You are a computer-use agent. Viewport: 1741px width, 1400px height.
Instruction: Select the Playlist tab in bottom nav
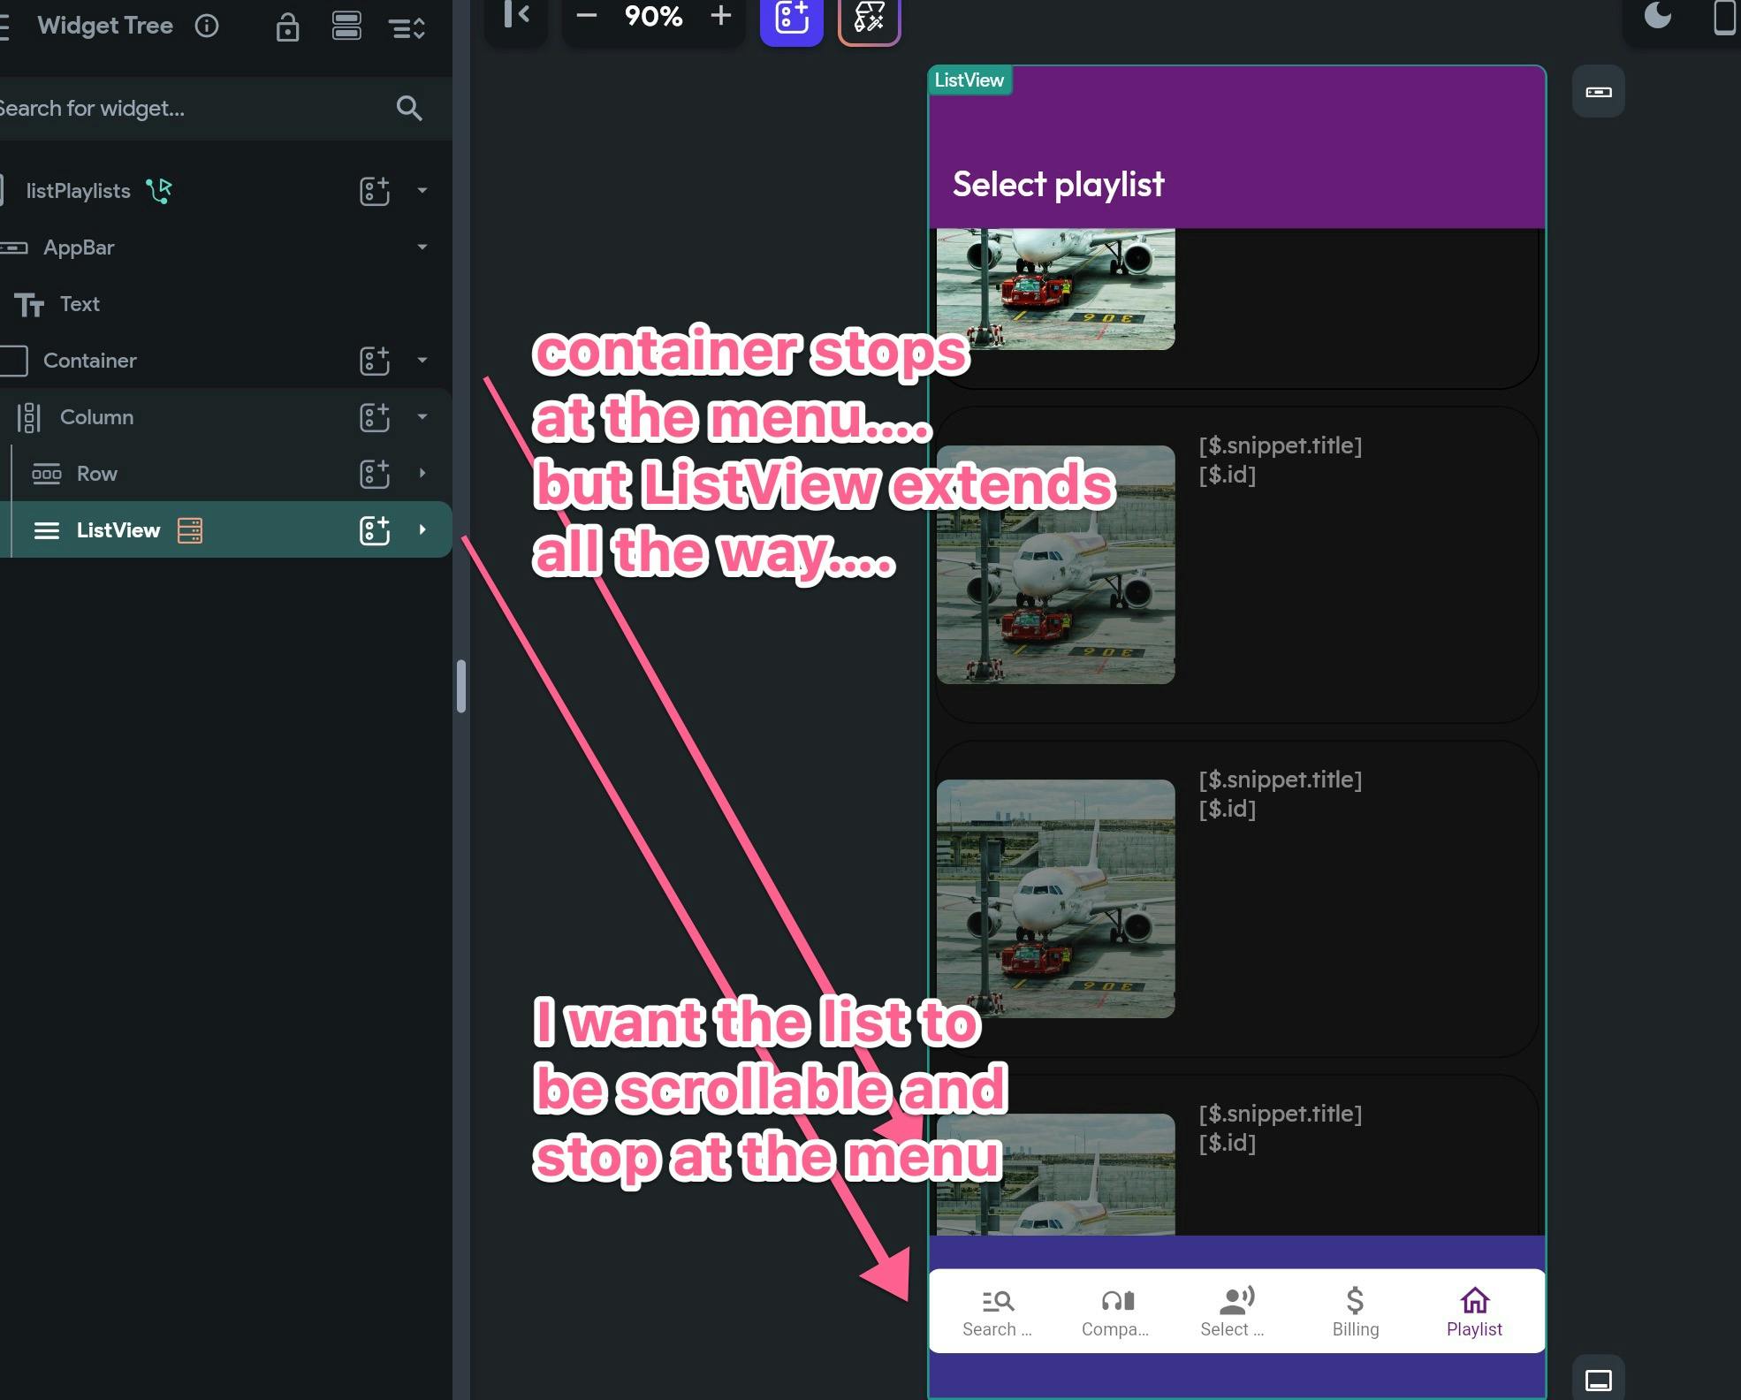(1473, 1312)
